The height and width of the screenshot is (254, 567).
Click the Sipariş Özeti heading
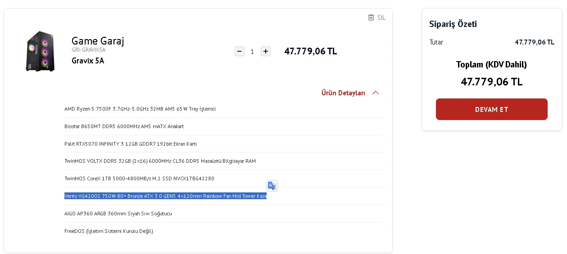click(x=453, y=24)
